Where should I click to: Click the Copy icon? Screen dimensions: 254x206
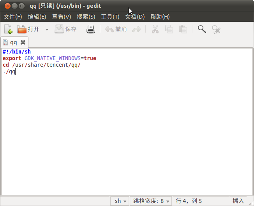[169, 29]
